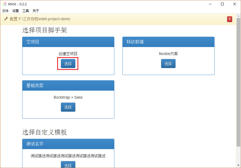Close the configuration banner with red X
This screenshot has height=168, width=241.
230,19
